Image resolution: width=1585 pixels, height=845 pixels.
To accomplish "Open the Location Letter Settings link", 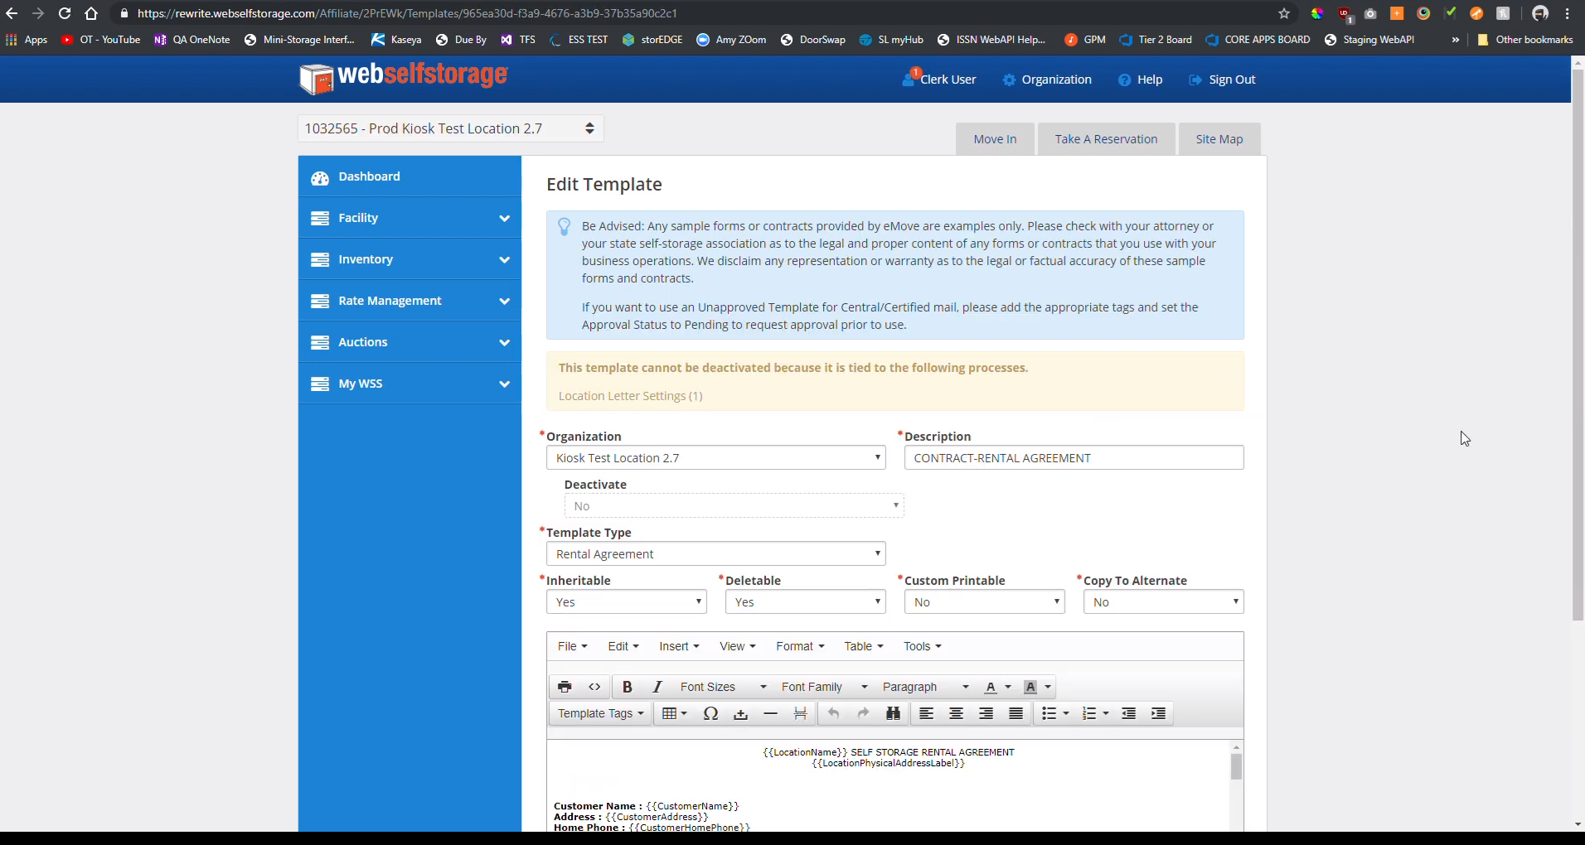I will tap(630, 396).
